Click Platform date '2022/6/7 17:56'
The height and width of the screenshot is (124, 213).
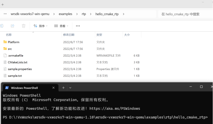(73, 42)
